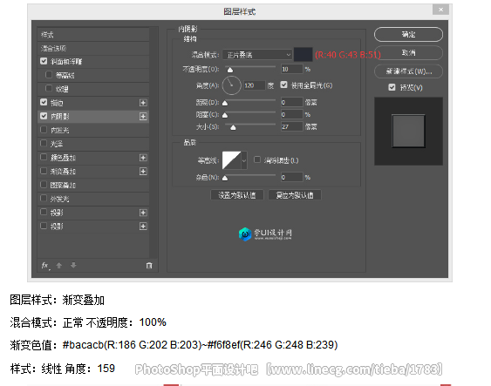The height and width of the screenshot is (386, 491).
Task: Click the 取消 cancel button
Action: click(408, 53)
